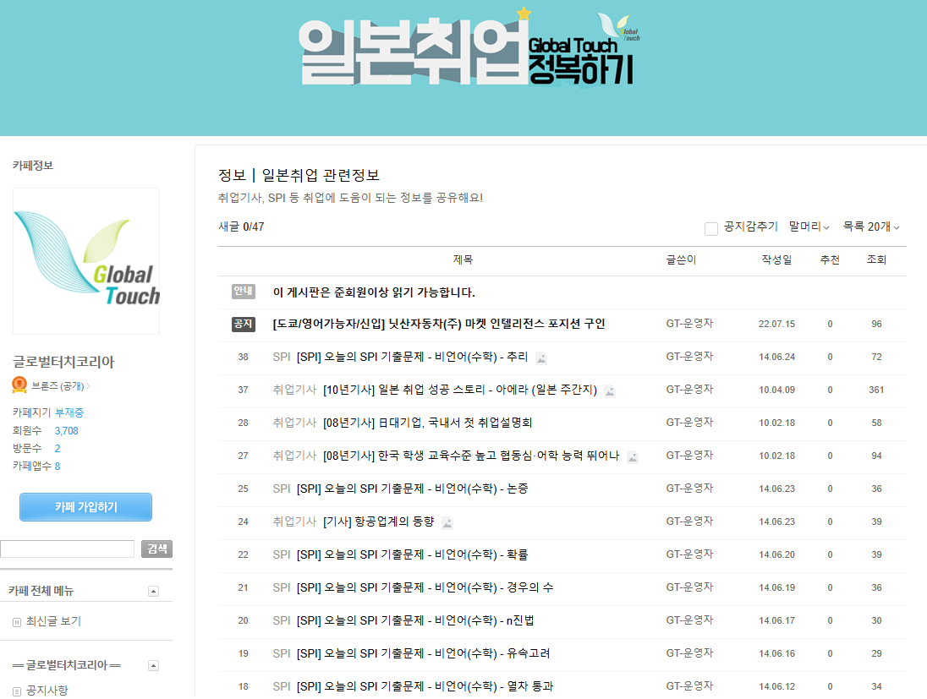Image resolution: width=927 pixels, height=699 pixels.
Task: Open the photo icon on the 항공업계의 동향 post
Action: coord(447,522)
